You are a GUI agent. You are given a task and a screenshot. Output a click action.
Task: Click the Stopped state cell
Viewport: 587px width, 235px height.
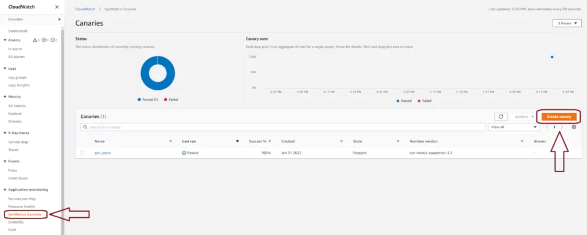pyautogui.click(x=359, y=153)
